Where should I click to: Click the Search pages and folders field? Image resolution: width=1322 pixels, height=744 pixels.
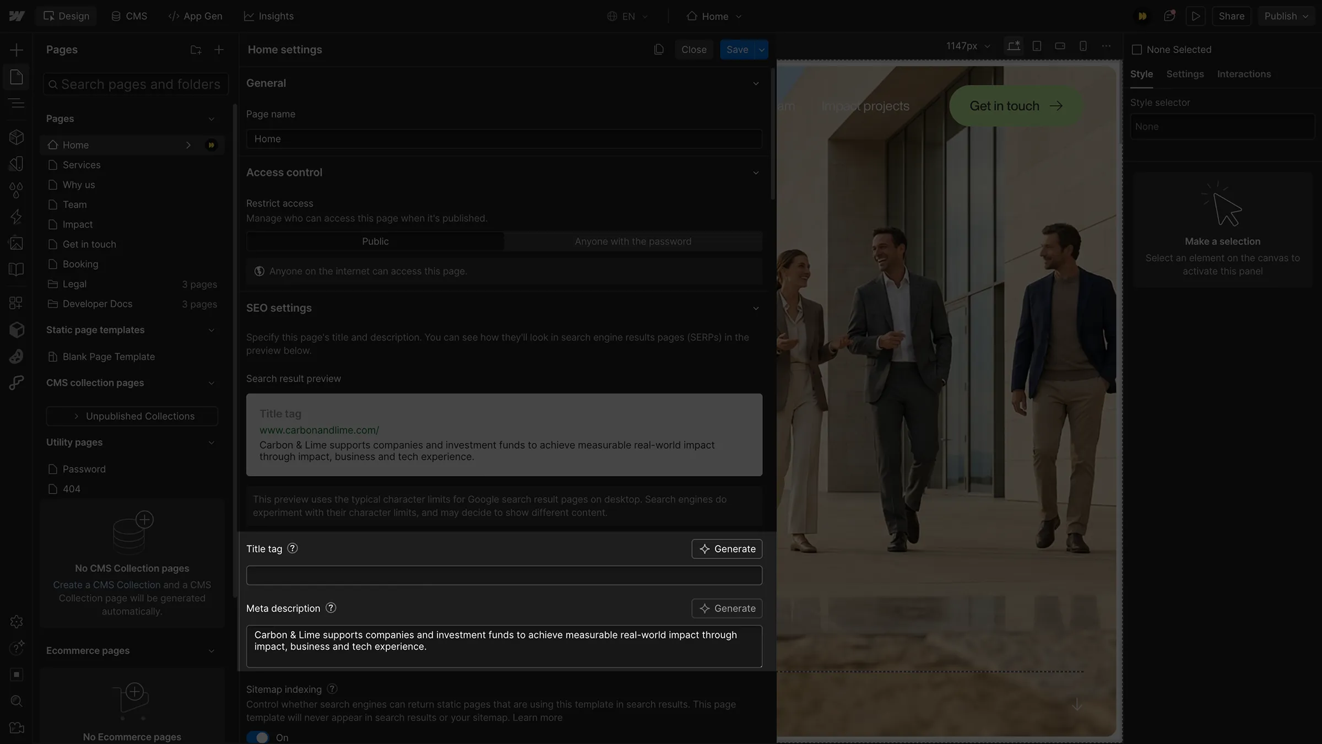(x=136, y=84)
